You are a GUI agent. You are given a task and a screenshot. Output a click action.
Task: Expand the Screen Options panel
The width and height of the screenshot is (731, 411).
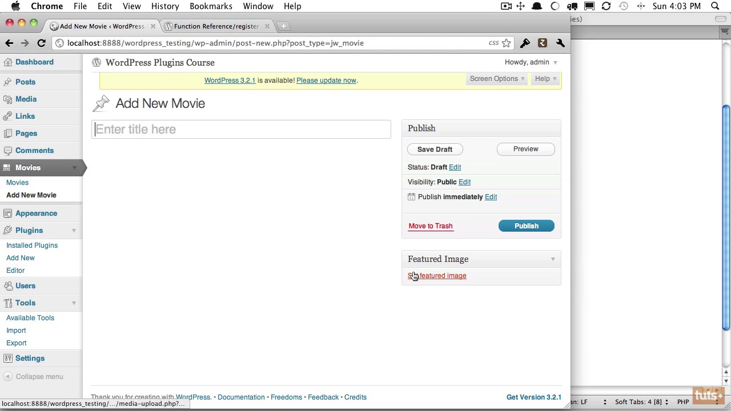[x=497, y=79]
